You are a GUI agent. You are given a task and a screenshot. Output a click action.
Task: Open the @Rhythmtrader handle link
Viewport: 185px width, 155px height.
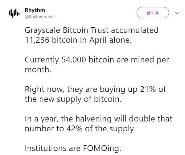[x=40, y=17]
